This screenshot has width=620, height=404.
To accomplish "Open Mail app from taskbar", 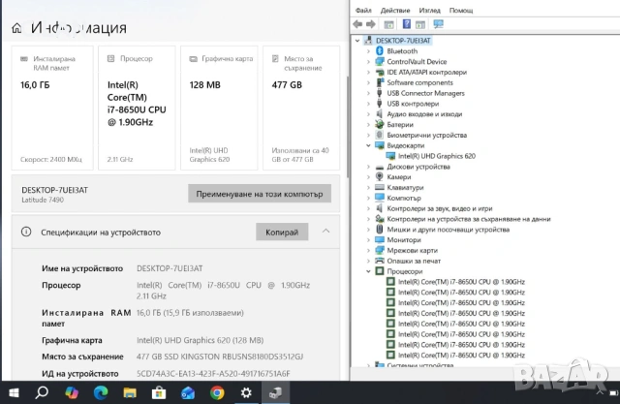I will click(188, 392).
